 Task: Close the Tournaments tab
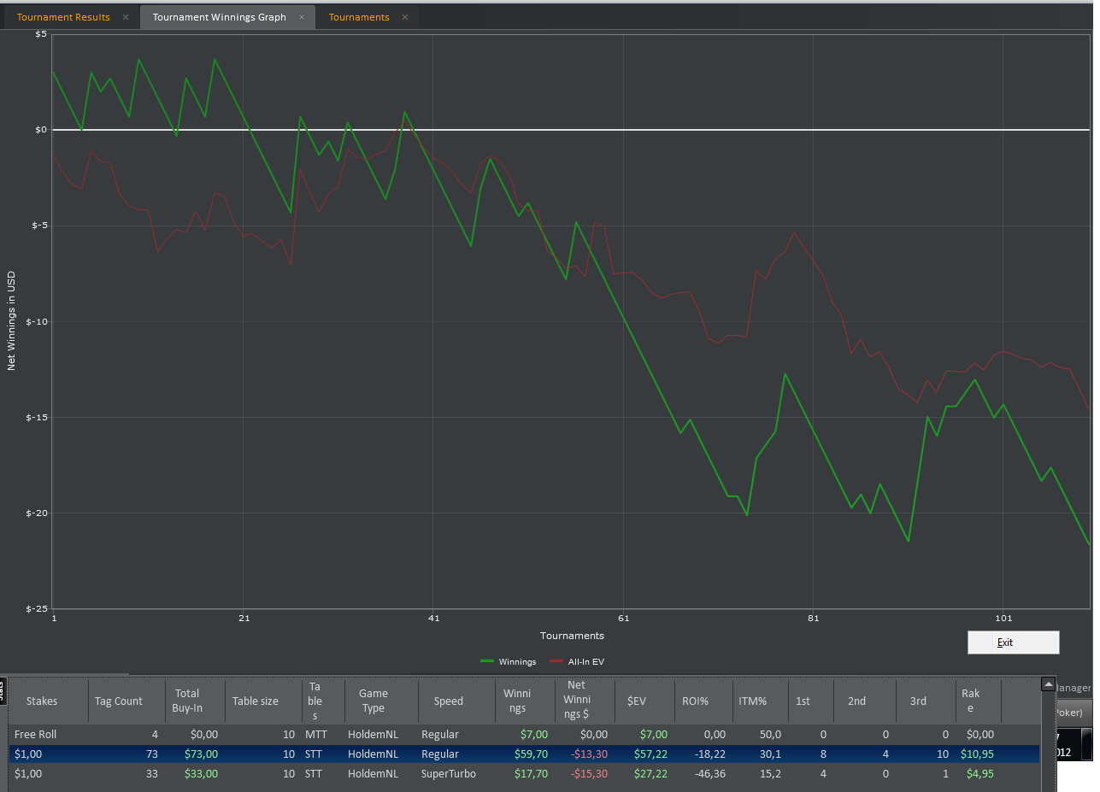[405, 17]
